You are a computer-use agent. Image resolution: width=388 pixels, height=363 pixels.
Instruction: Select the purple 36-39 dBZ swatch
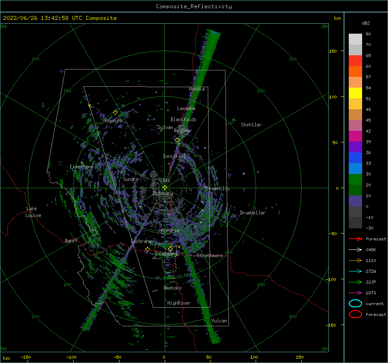(x=355, y=147)
